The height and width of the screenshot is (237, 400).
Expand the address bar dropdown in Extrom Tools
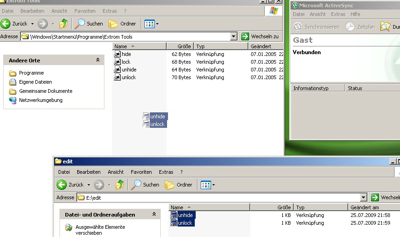coord(233,36)
